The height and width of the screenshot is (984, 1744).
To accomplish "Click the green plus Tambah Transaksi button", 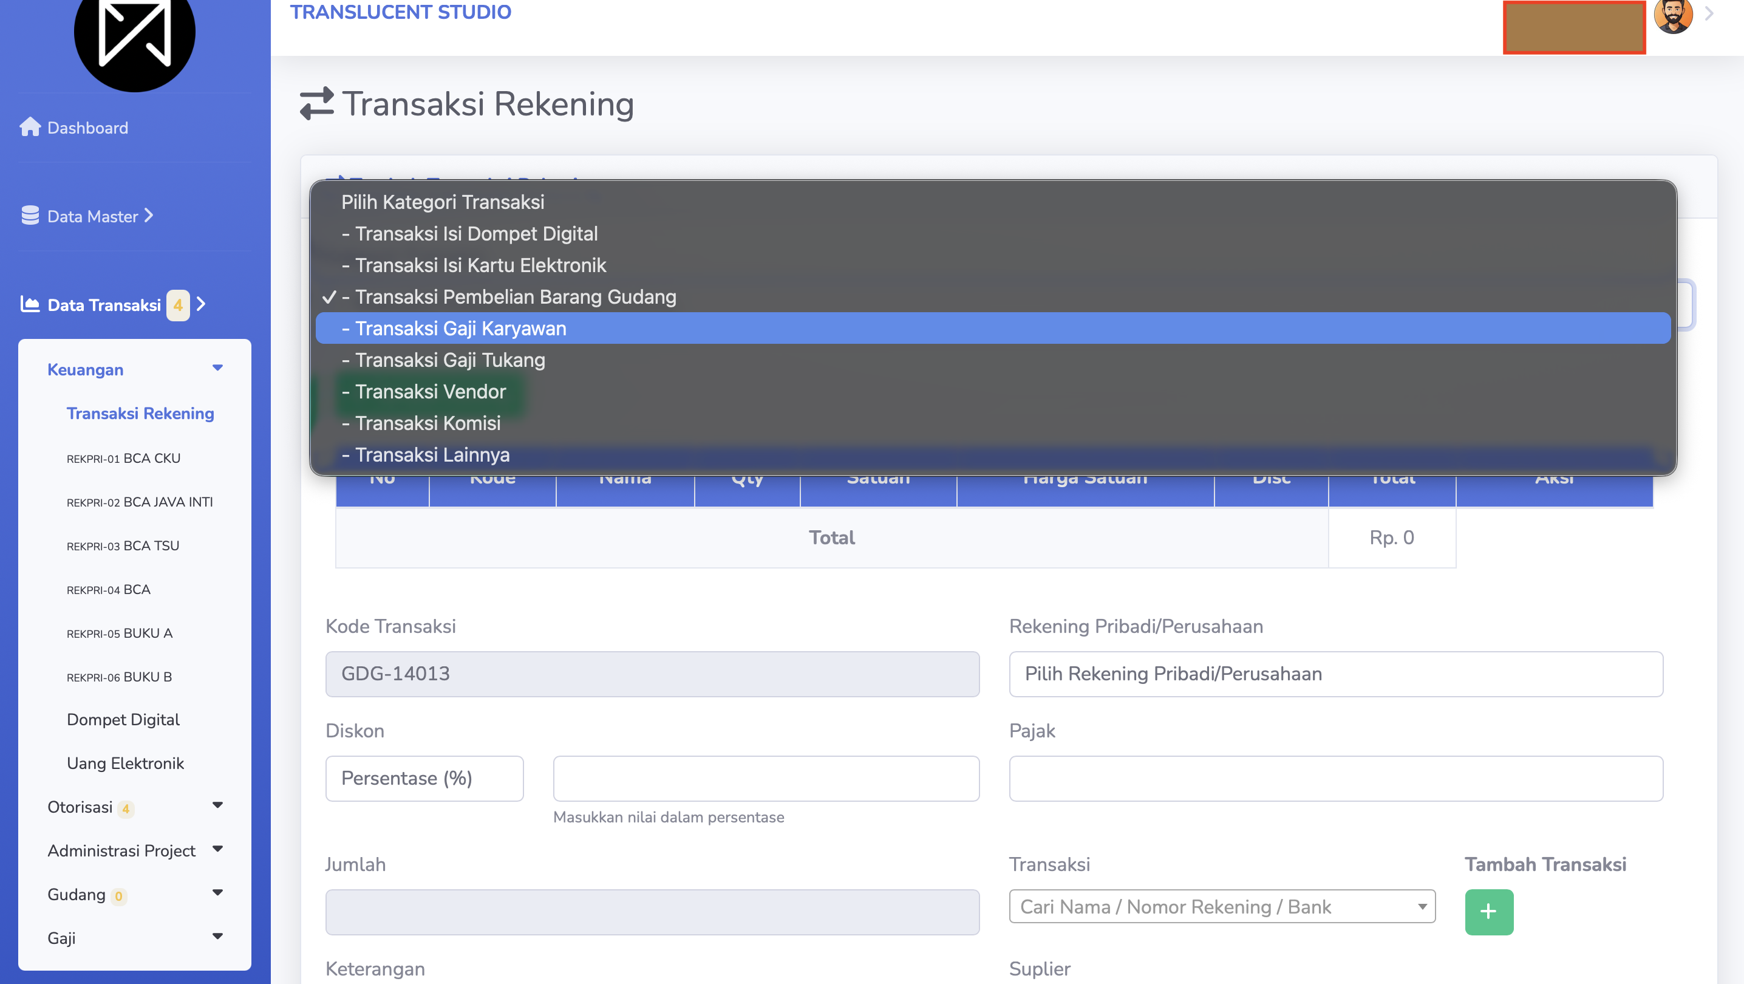I will [1489, 912].
